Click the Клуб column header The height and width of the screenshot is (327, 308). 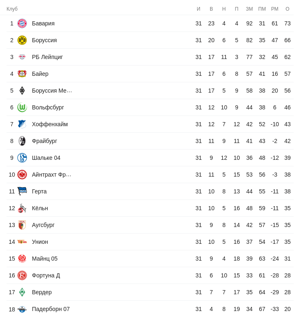12,9
